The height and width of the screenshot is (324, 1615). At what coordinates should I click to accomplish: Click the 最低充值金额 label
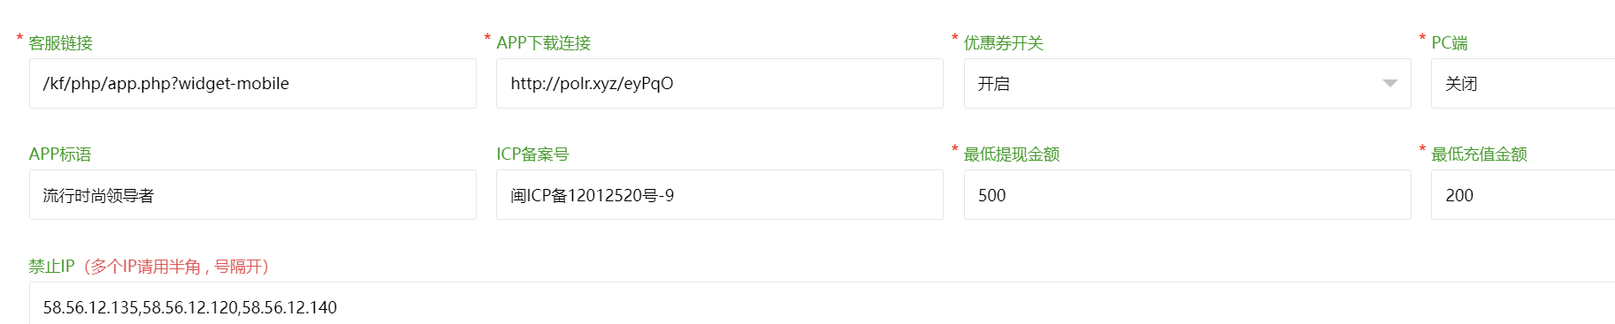click(x=1479, y=154)
